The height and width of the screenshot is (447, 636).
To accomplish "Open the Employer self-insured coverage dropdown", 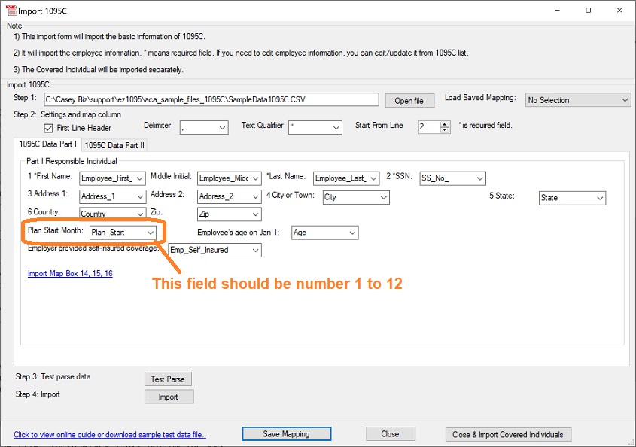I will tap(215, 251).
